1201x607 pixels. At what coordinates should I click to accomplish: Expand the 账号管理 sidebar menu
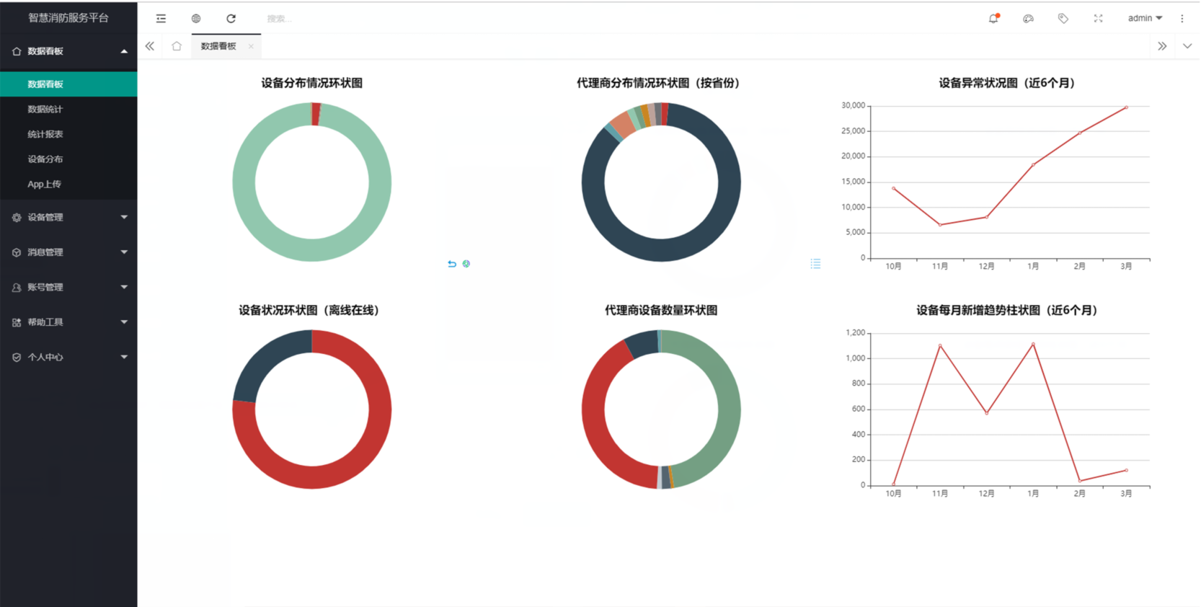pos(68,287)
